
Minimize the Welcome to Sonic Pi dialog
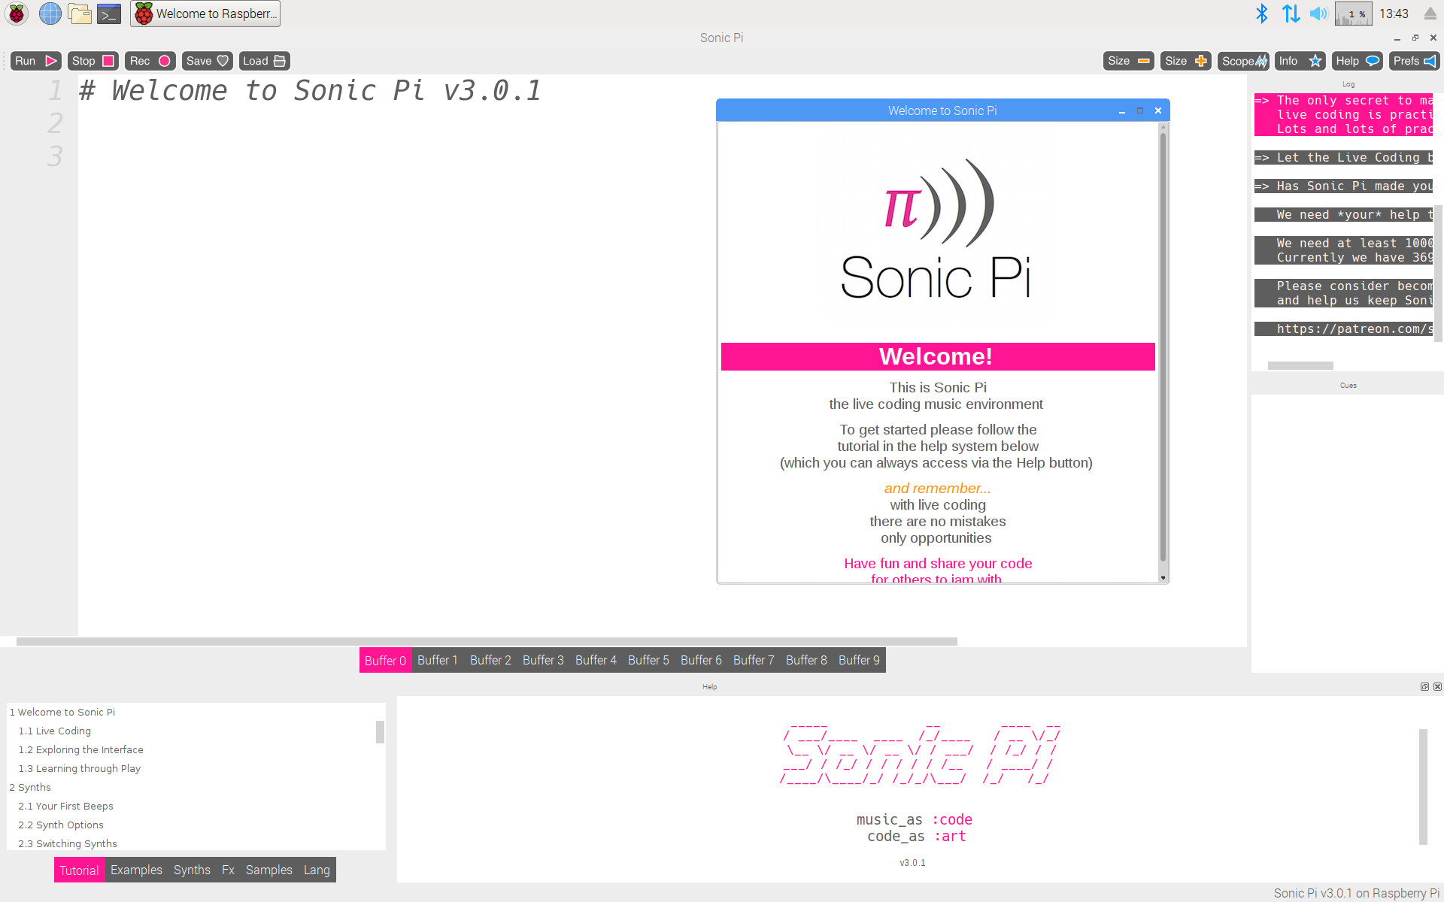tap(1122, 110)
